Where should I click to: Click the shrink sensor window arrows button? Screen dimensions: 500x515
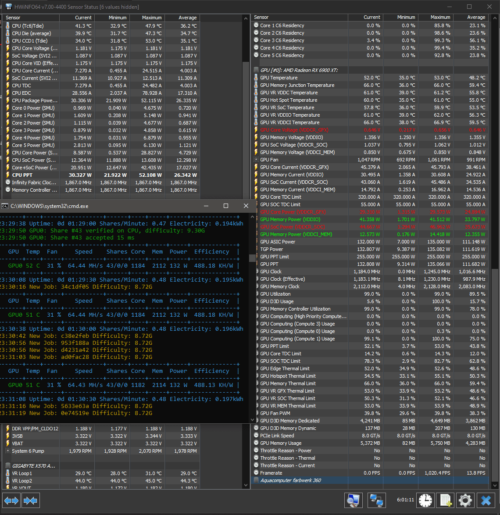click(31, 501)
